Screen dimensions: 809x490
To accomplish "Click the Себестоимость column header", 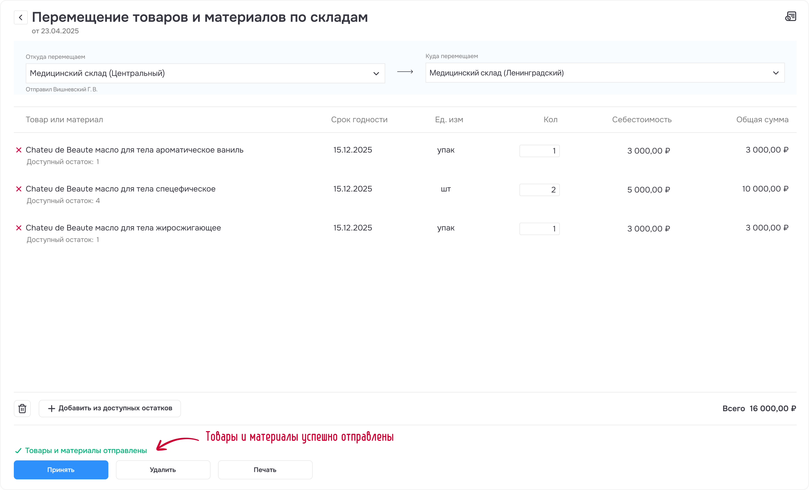I will pos(642,120).
